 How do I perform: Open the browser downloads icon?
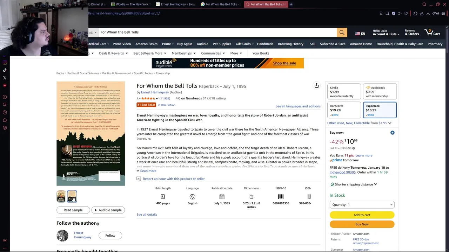click(428, 13)
